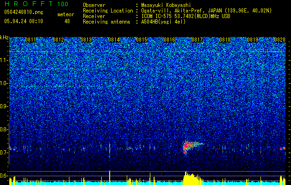291x185 pixels.
Task: Click the 0811 time marker
Action: point(31,39)
